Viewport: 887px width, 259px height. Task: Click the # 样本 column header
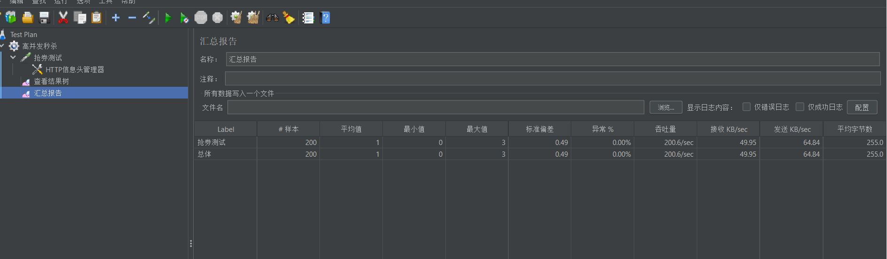pos(288,129)
